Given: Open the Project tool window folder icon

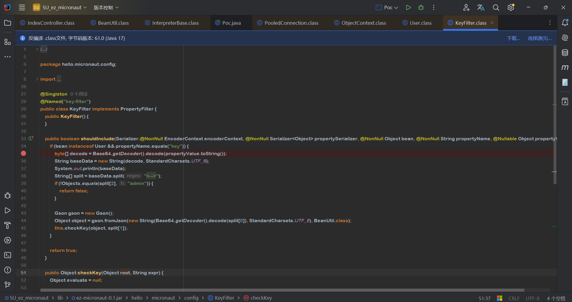Looking at the screenshot, I should pos(8,23).
